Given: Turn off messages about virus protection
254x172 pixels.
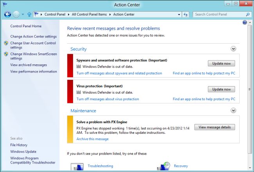Looking at the screenshot, I should pyautogui.click(x=108, y=99).
